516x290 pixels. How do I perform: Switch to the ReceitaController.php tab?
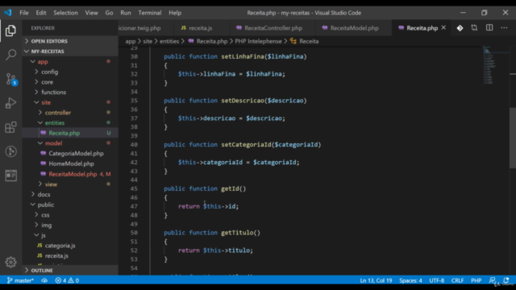tap(273, 28)
